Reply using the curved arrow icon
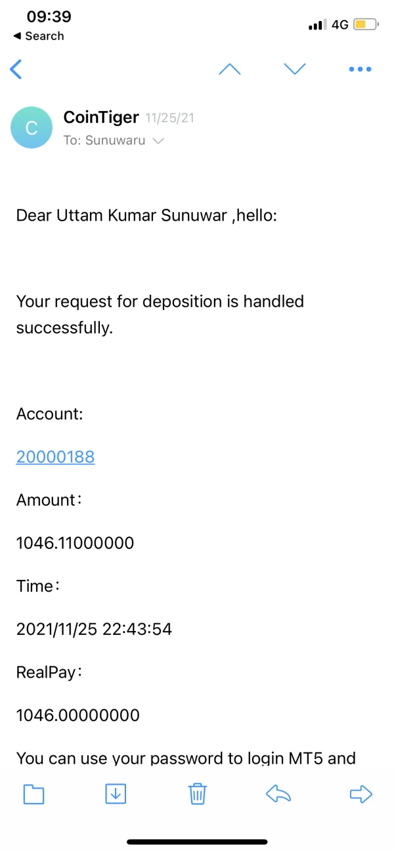Screen dimensions: 394x853 [278, 795]
